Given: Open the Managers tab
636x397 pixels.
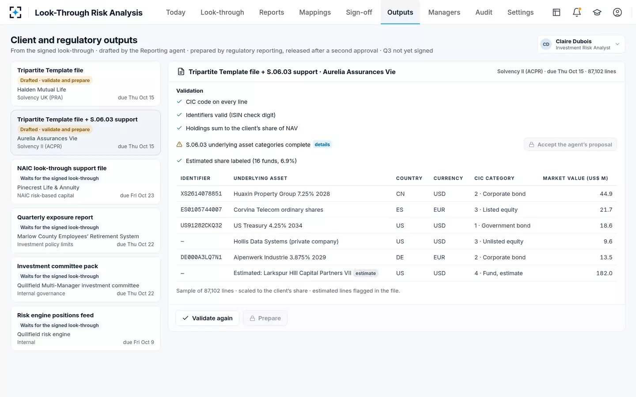Looking at the screenshot, I should click(x=444, y=12).
